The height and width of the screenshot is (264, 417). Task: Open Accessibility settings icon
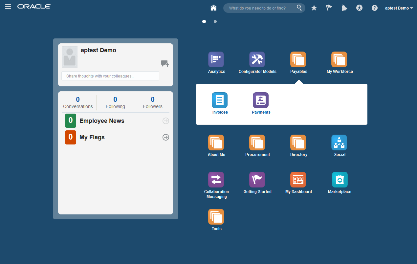pyautogui.click(x=359, y=8)
